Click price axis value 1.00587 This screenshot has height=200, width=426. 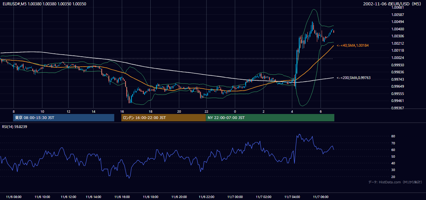(397, 15)
